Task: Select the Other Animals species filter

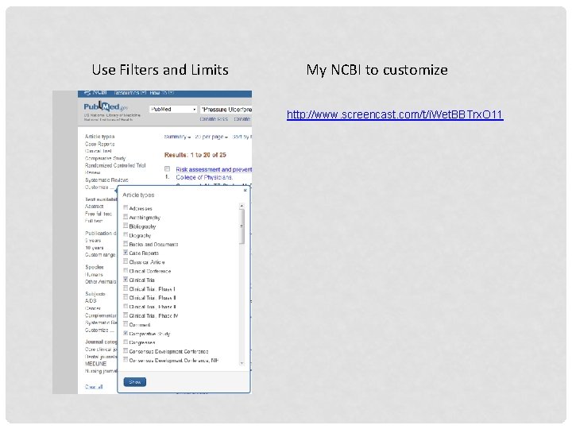Action: point(100,281)
